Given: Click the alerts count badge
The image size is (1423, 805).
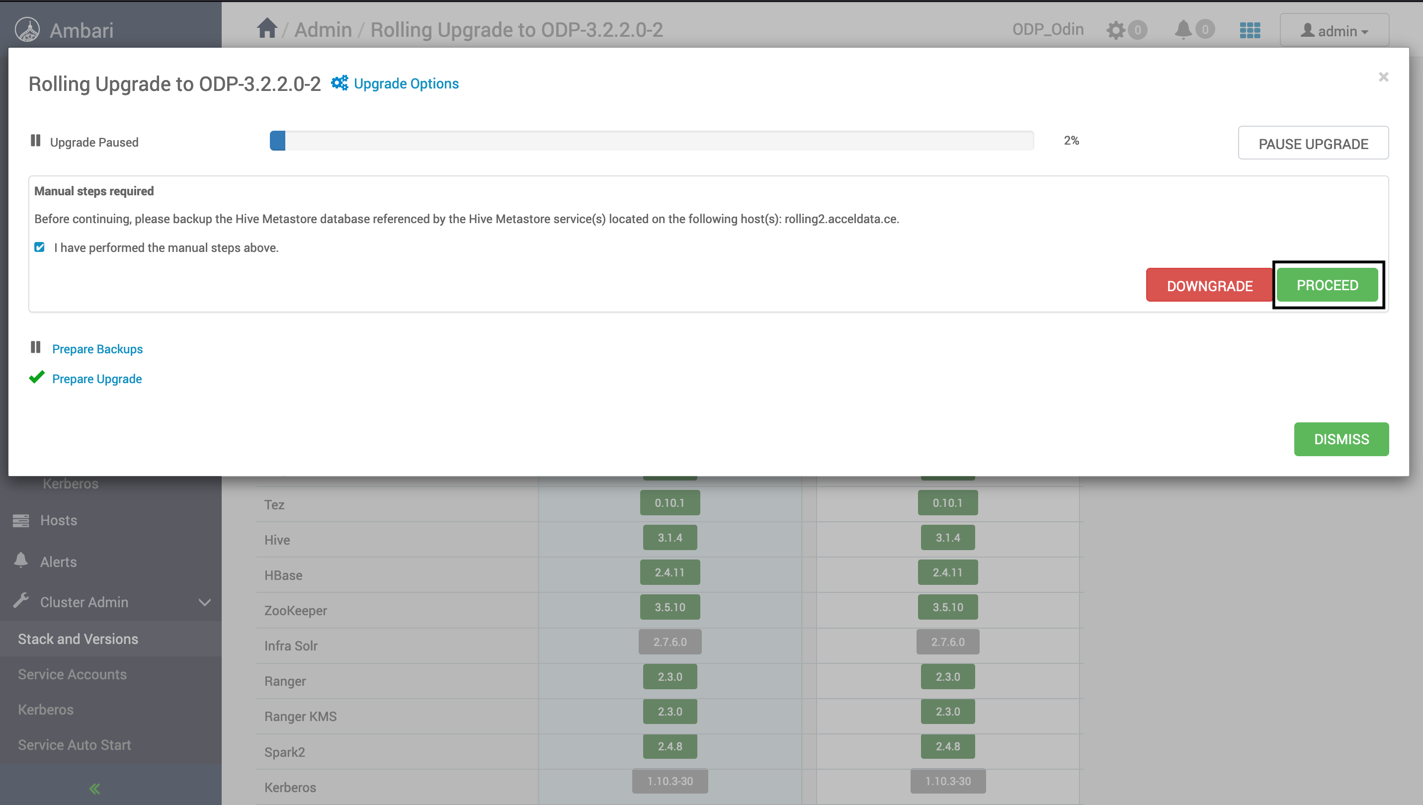Looking at the screenshot, I should click(1205, 29).
